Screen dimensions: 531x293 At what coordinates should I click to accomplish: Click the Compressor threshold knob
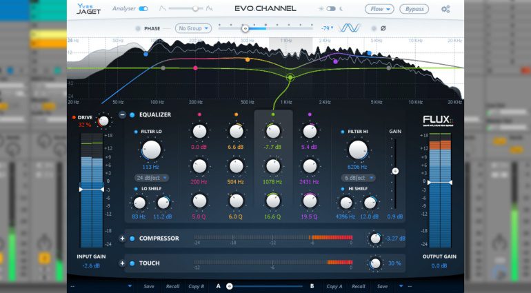(x=374, y=239)
